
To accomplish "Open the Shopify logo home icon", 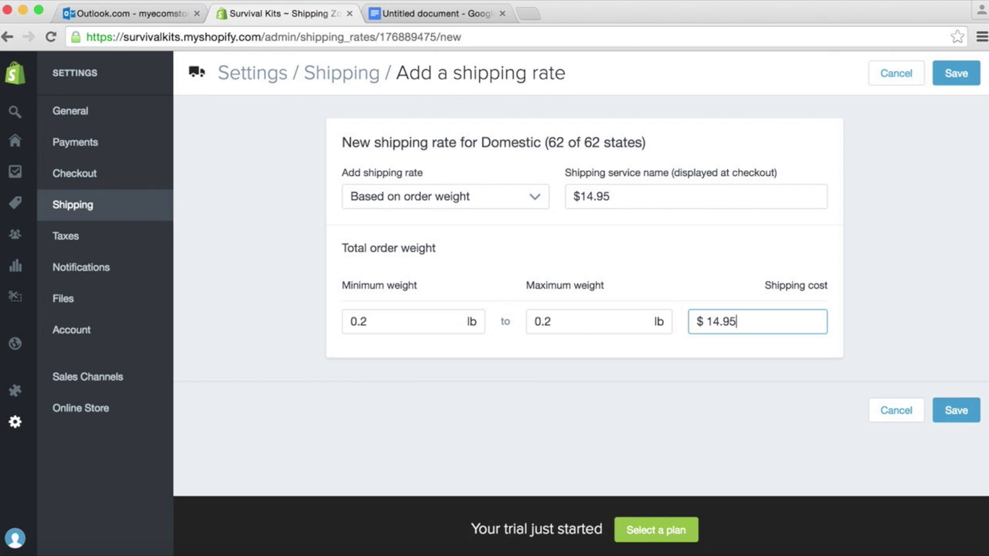I will [x=15, y=73].
